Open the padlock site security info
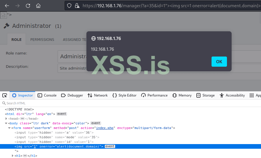Image resolution: width=261 pixels, height=158 pixels. point(77,6)
